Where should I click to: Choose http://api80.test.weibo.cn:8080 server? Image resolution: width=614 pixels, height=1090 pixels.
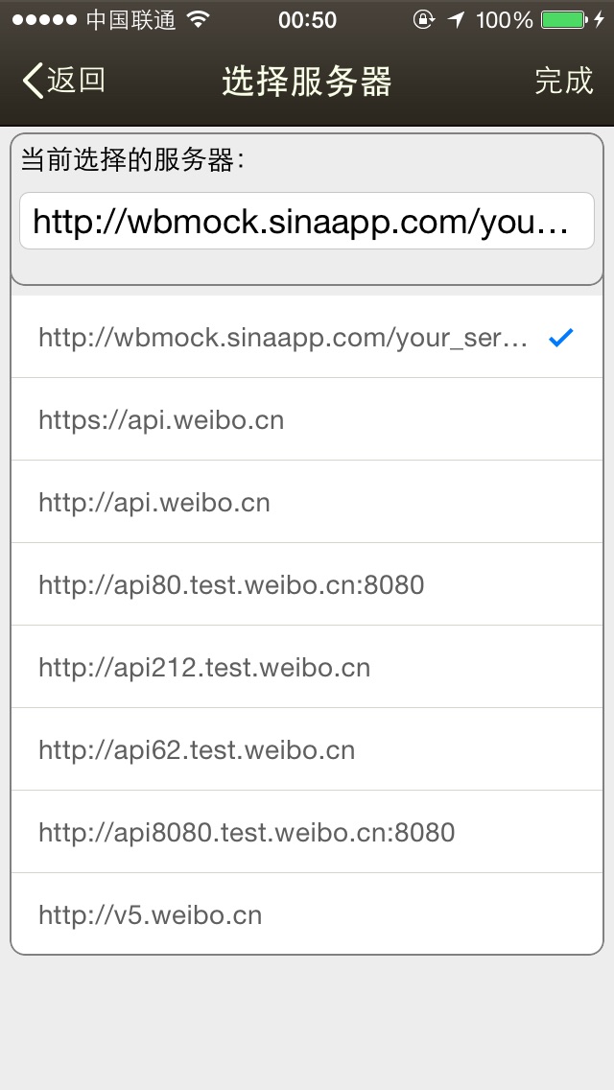pyautogui.click(x=307, y=584)
